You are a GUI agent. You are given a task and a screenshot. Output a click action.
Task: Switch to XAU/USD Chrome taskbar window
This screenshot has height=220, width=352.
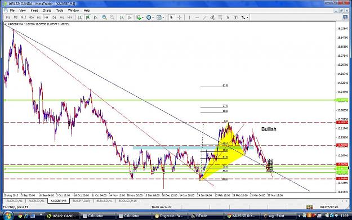click(x=242, y=216)
